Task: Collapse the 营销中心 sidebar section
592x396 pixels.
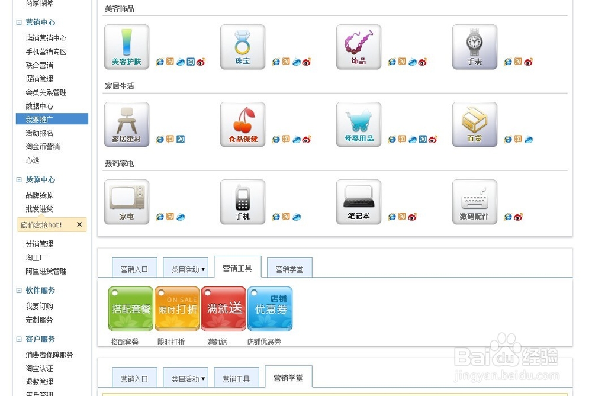Action: [x=18, y=22]
